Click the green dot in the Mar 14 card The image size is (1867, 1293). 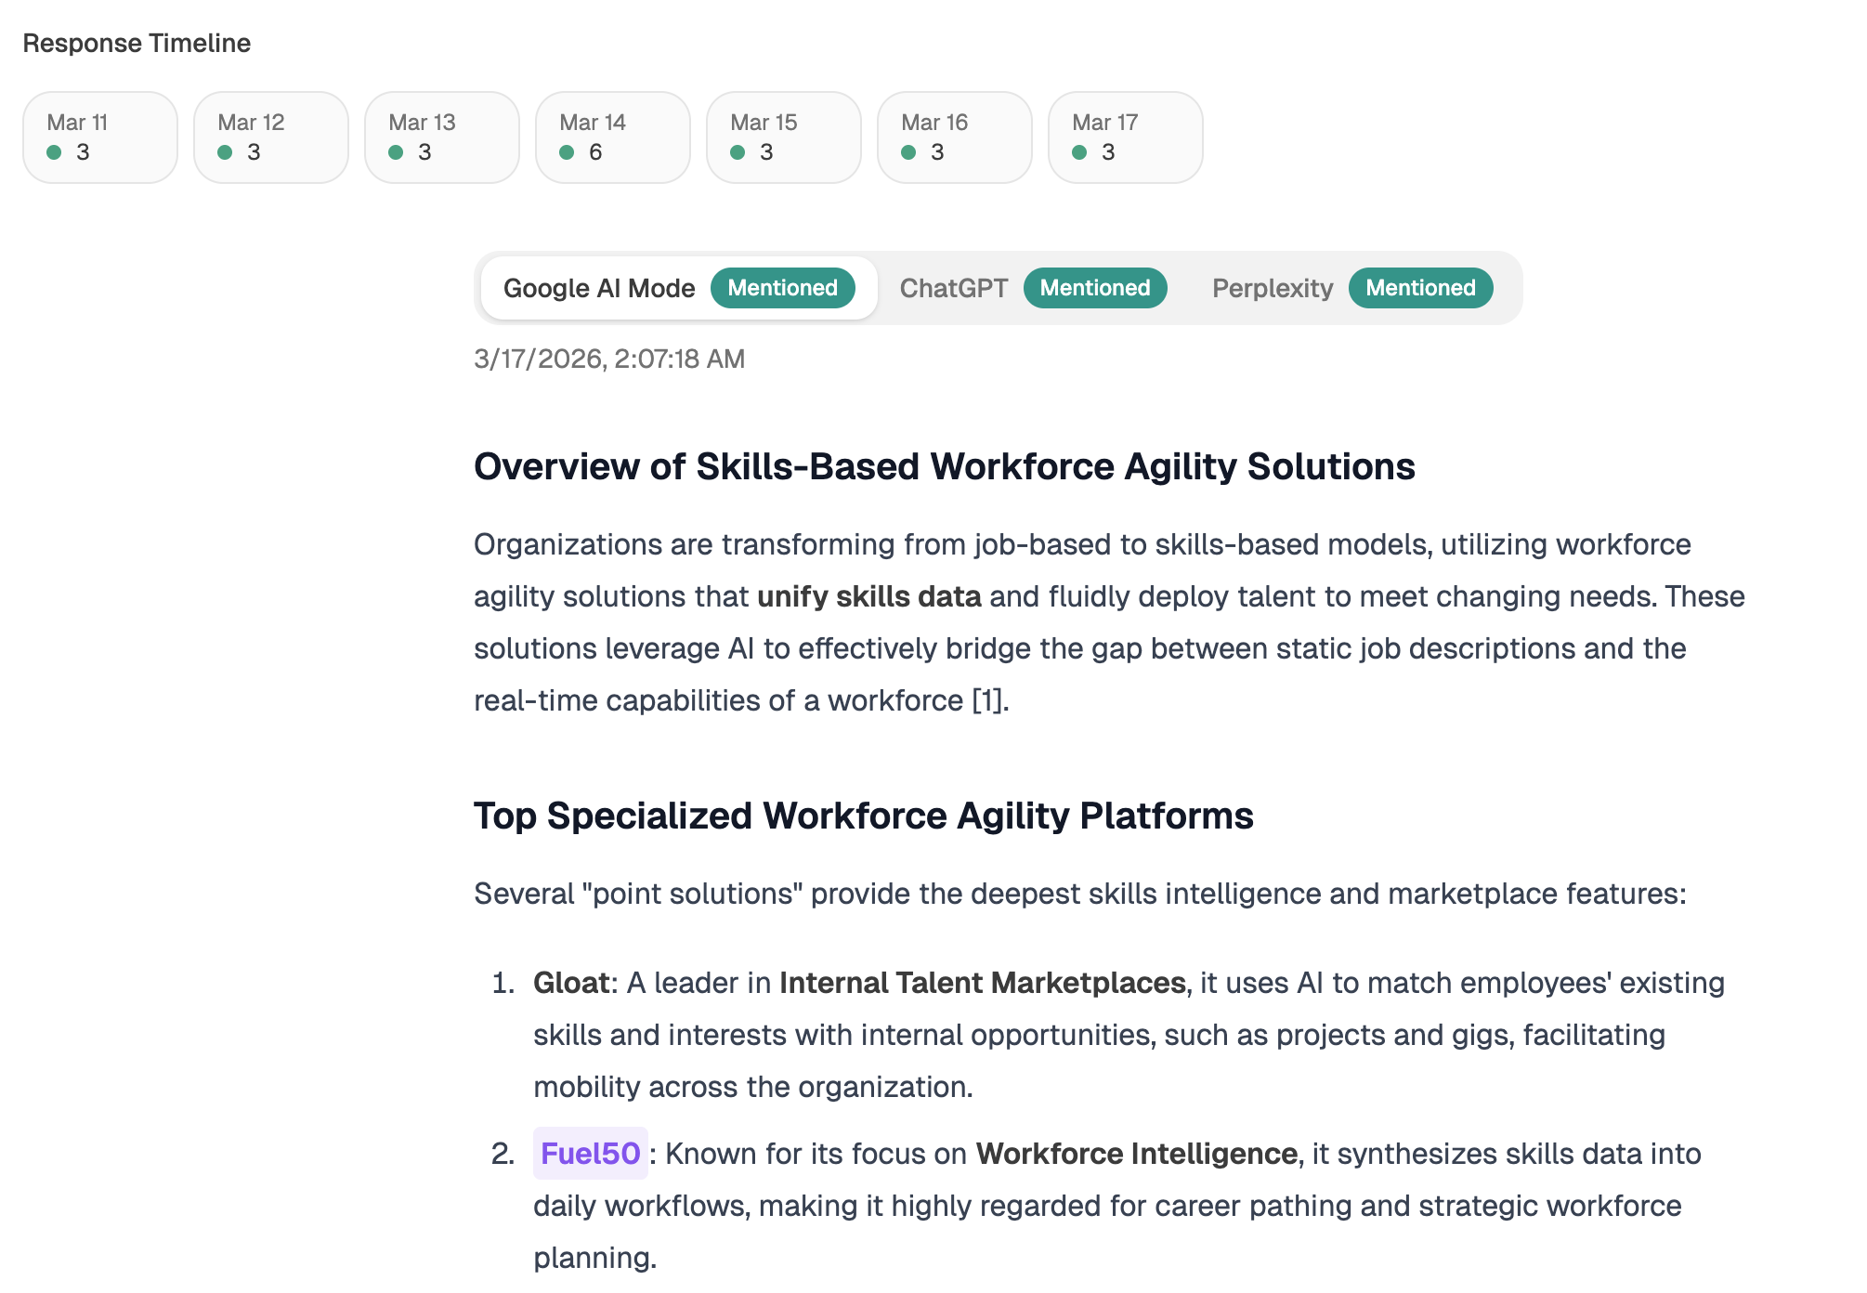567,152
